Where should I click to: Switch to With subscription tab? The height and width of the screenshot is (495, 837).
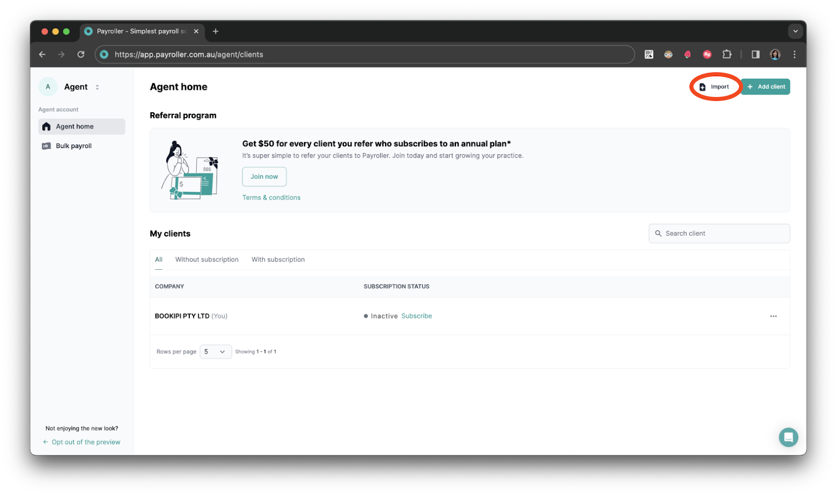coord(278,260)
